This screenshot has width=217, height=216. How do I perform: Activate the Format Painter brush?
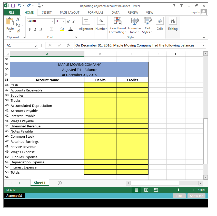18,31
